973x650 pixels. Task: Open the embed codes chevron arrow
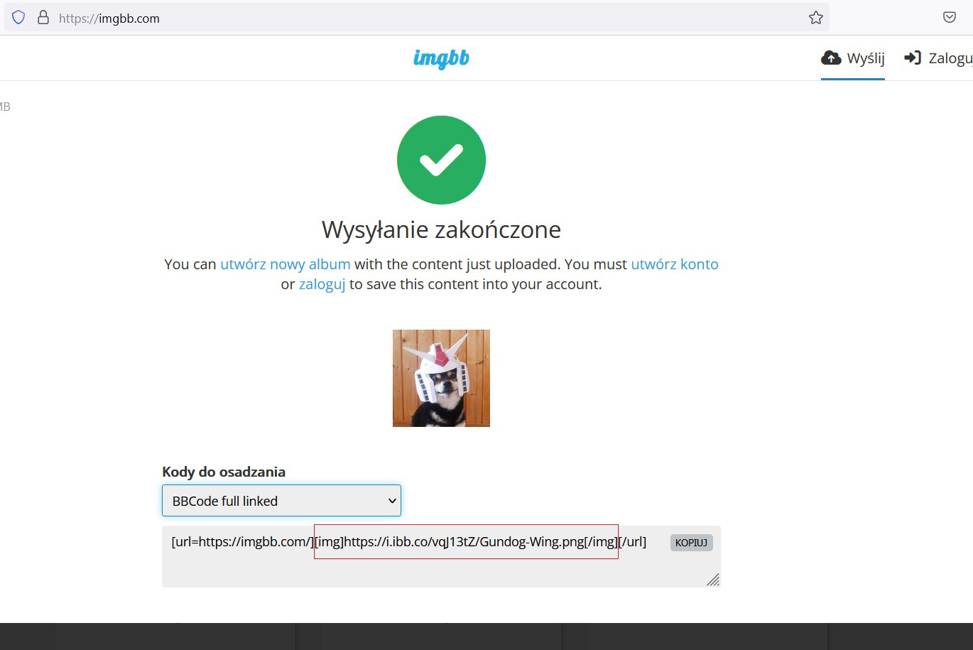(x=391, y=501)
